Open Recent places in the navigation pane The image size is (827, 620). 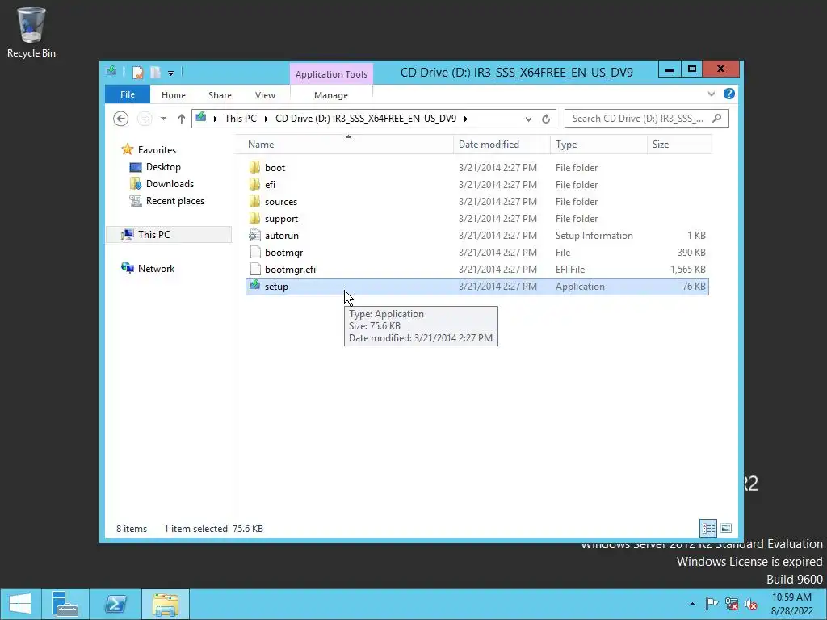click(174, 201)
